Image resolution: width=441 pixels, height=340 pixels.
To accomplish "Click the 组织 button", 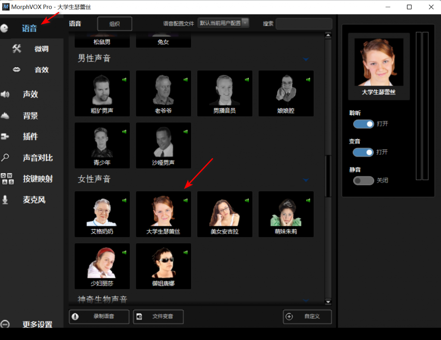I will click(115, 24).
